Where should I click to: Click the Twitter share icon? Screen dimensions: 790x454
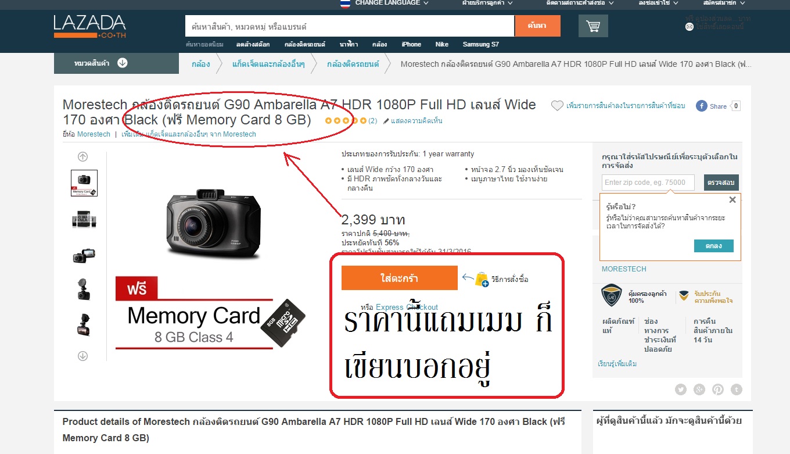tap(681, 389)
